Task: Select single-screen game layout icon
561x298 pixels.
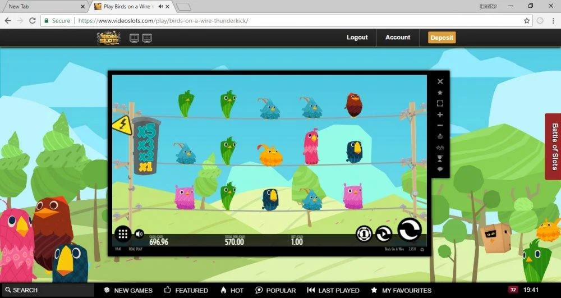Action: 134,38
